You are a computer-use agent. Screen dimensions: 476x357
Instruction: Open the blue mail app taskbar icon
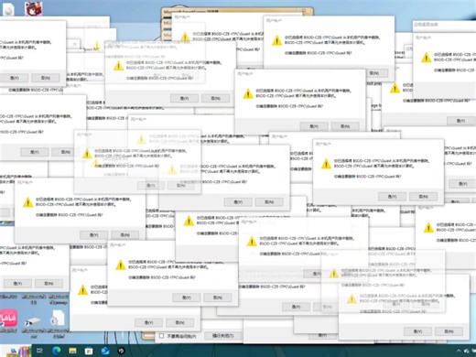point(105,351)
